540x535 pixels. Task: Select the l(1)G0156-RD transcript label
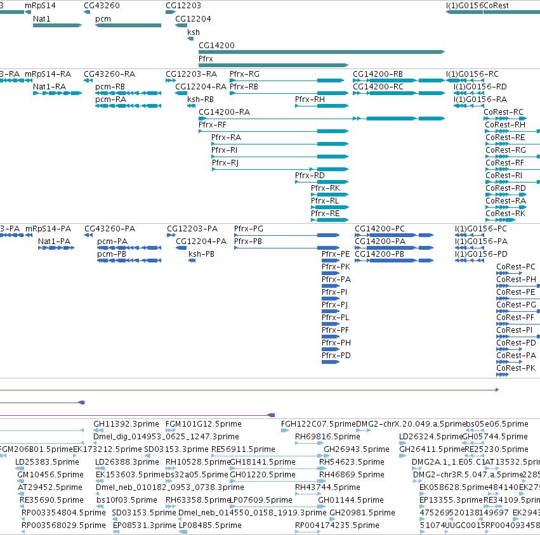click(480, 87)
